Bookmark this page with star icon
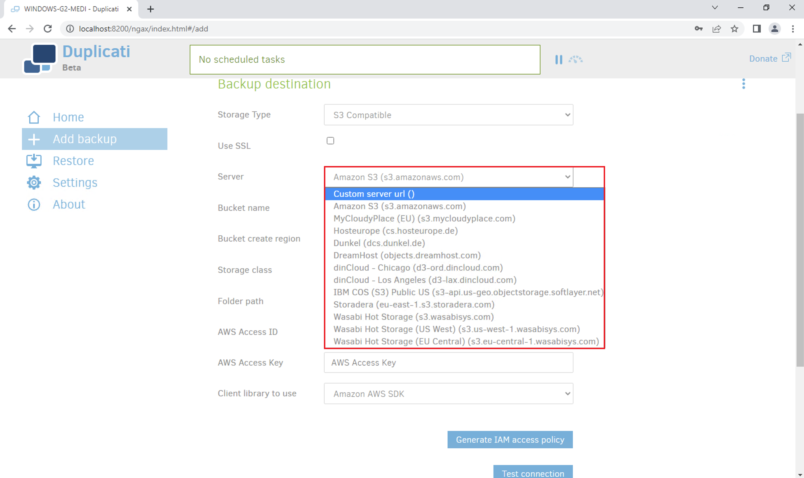Screen dimensions: 804x478 (734, 29)
